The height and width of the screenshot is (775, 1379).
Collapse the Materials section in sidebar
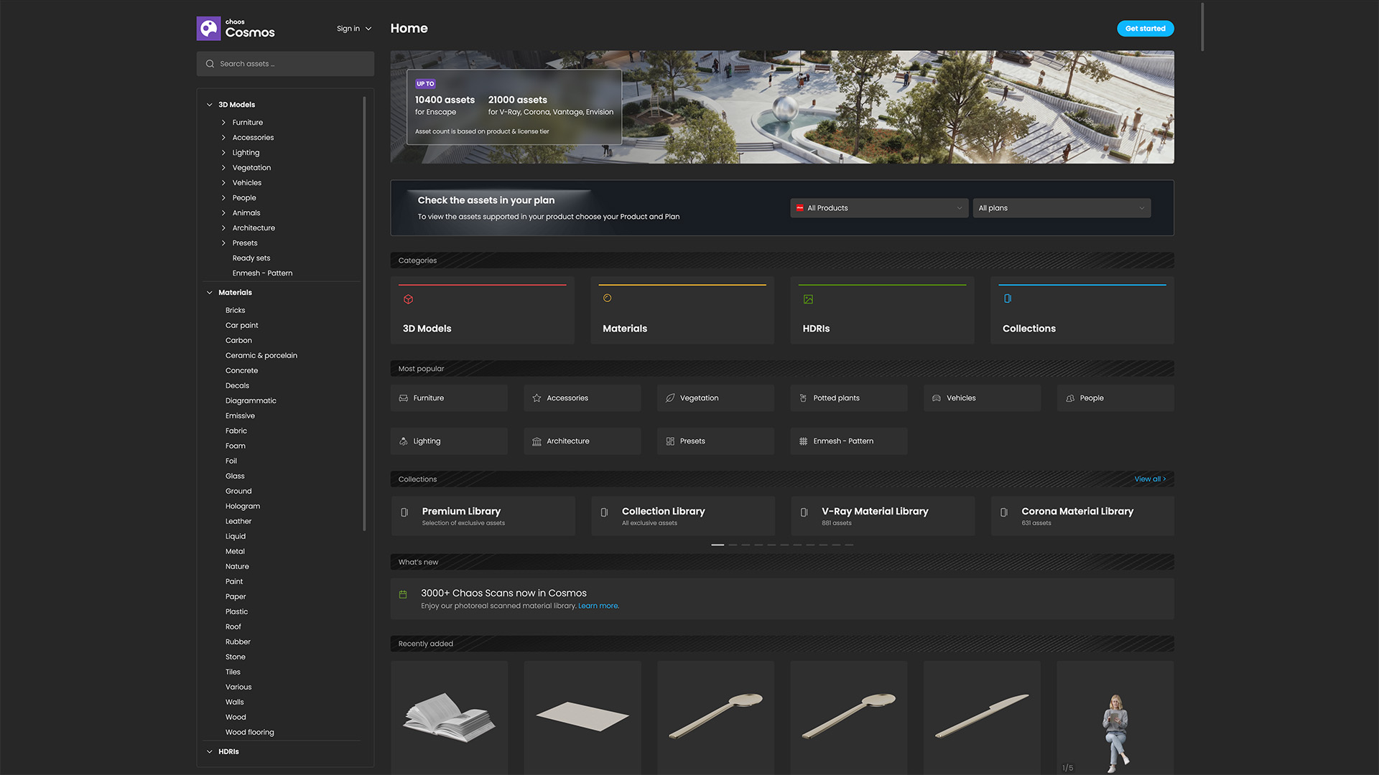pos(209,292)
